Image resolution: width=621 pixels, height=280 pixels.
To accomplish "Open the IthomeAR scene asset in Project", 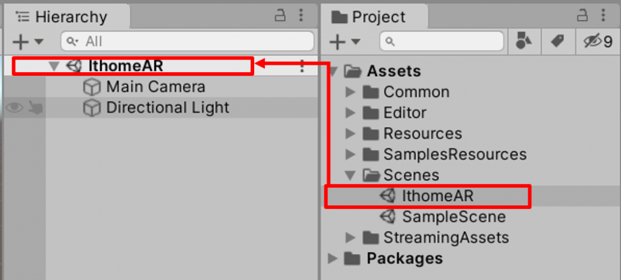I will pyautogui.click(x=437, y=196).
